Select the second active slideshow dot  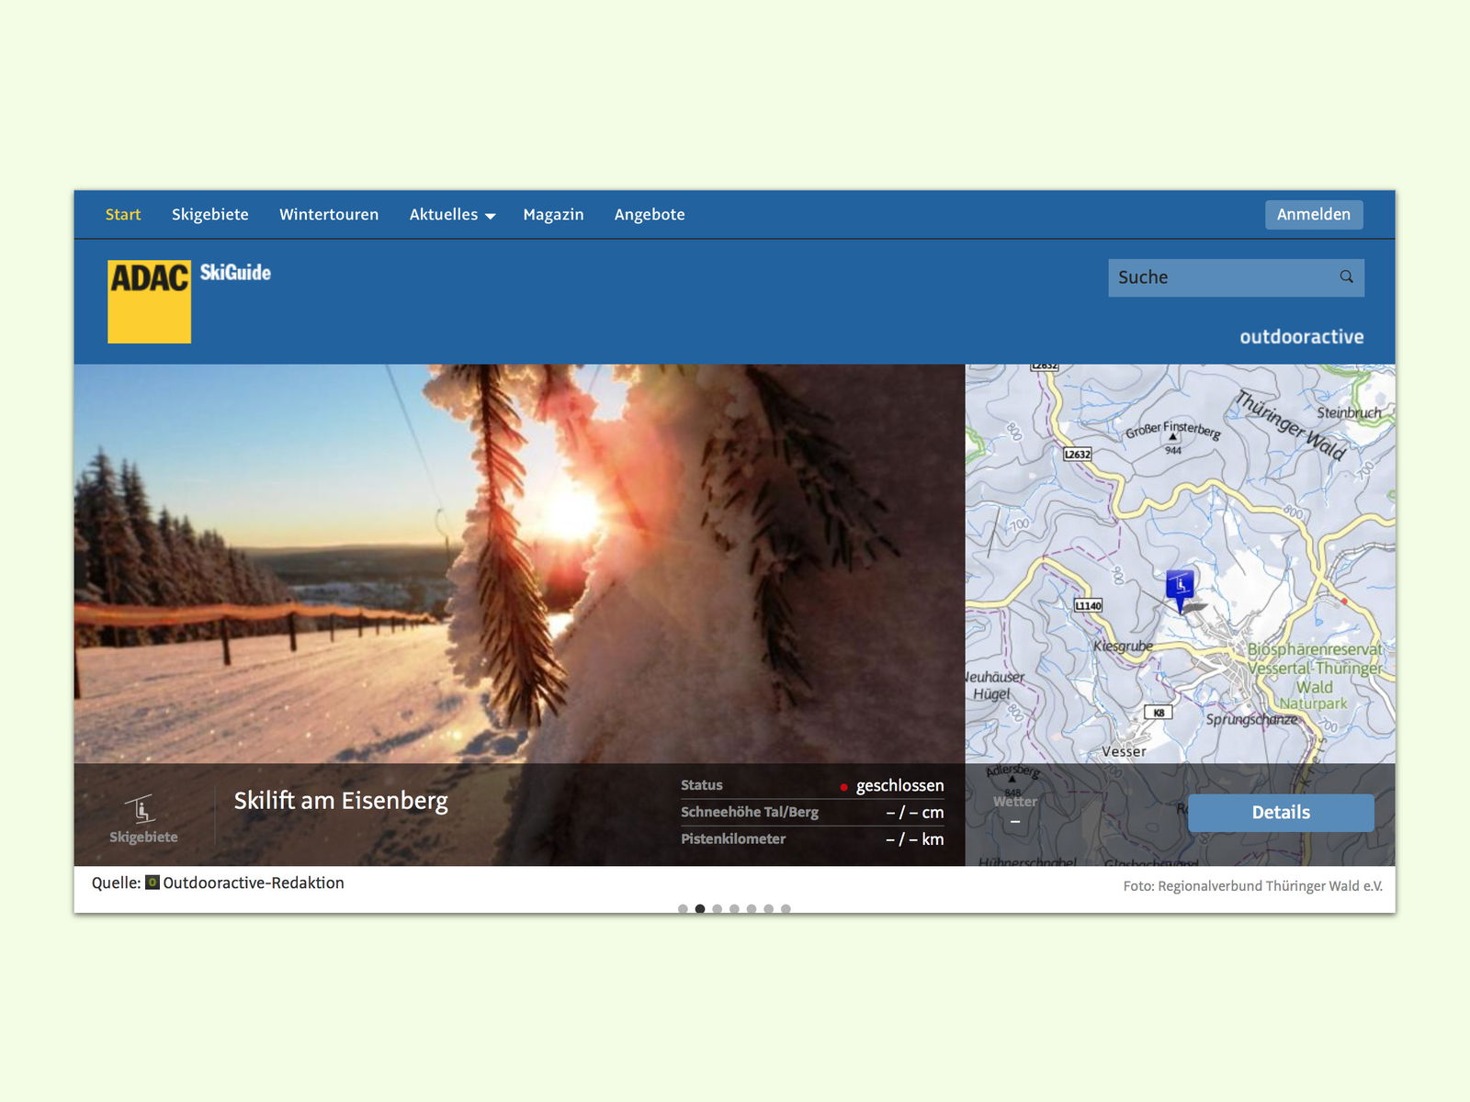[700, 909]
